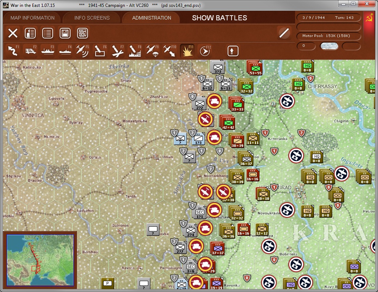This screenshot has height=292, width=378.
Task: Select F10 air transfer mode
Action: click(169, 51)
